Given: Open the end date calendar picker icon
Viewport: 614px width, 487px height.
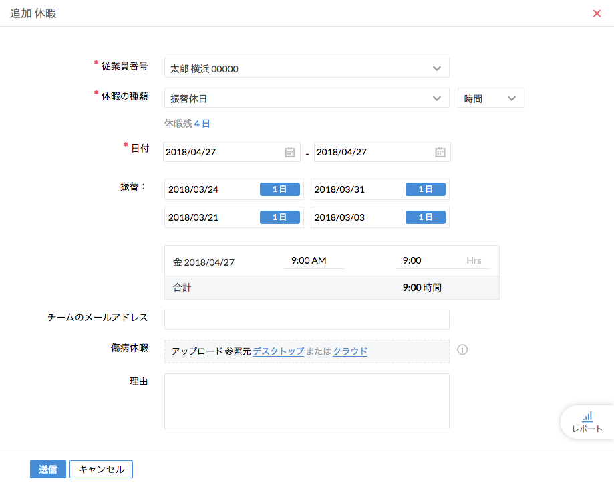Looking at the screenshot, I should click(x=440, y=152).
